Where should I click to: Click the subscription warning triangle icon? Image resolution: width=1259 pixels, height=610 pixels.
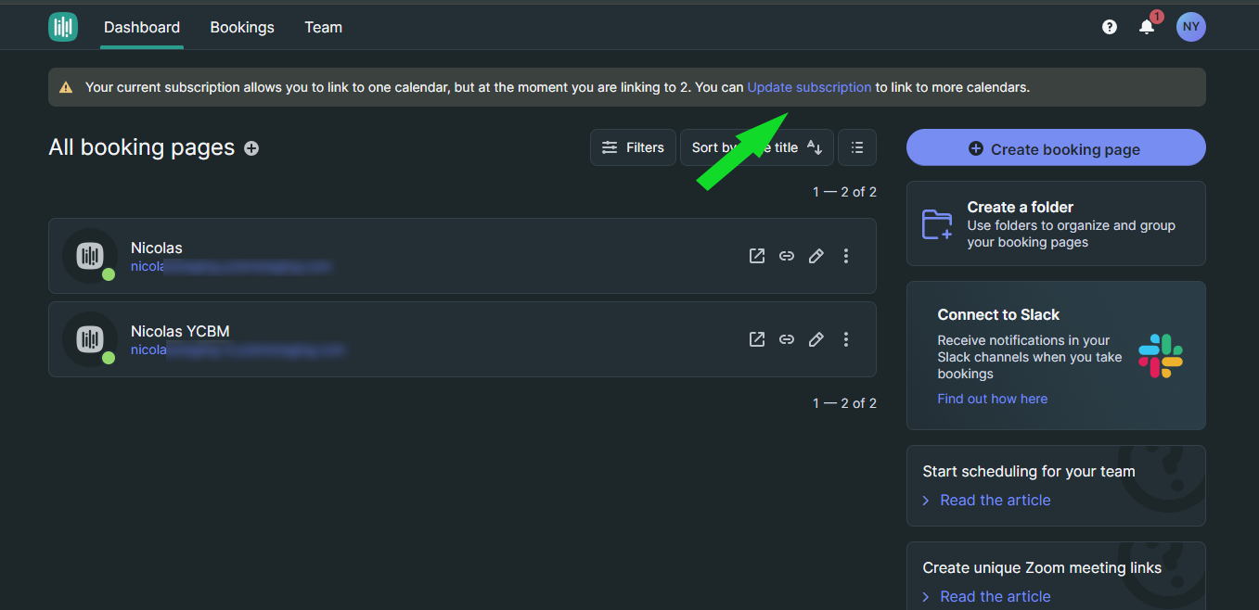66,87
